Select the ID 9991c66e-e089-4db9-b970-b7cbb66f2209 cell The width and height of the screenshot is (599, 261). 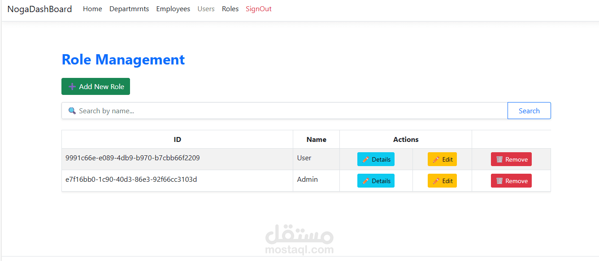pos(177,159)
